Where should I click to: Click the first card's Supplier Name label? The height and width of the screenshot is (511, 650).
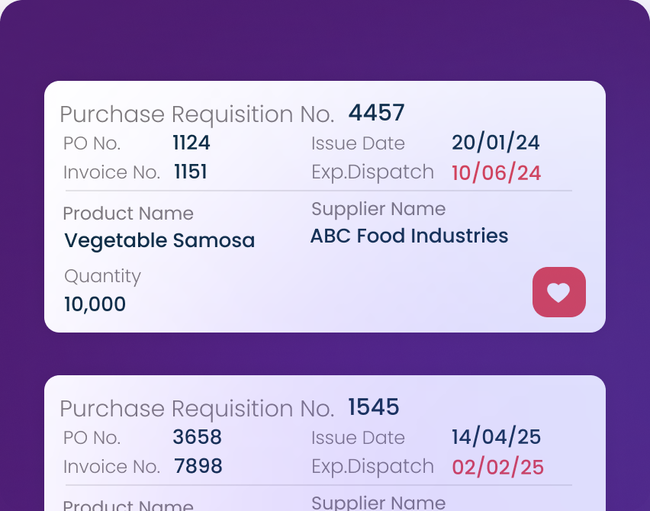pos(378,209)
